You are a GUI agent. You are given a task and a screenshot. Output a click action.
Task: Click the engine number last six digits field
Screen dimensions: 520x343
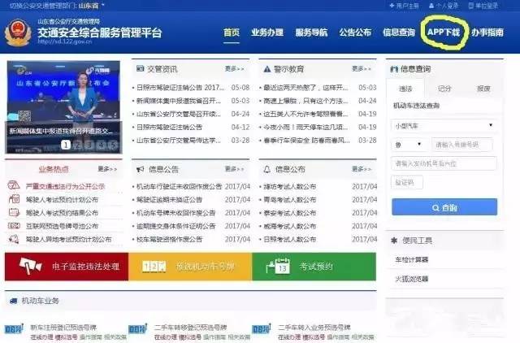click(444, 163)
